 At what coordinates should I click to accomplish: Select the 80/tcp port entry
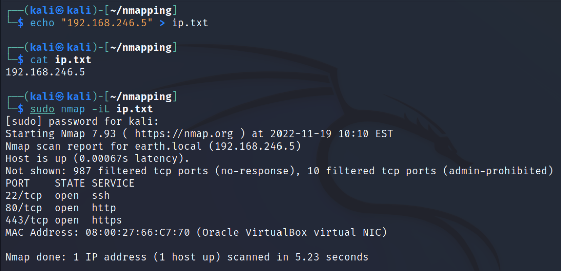tap(24, 208)
